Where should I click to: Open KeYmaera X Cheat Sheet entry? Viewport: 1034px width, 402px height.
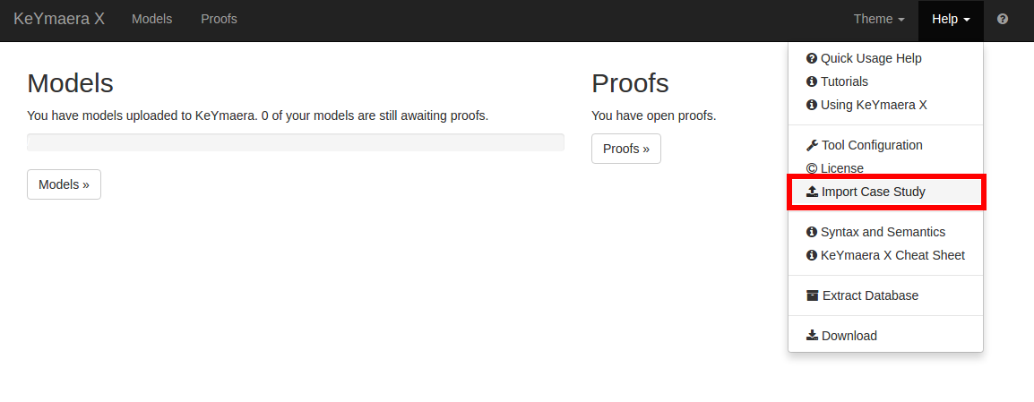[x=885, y=255]
